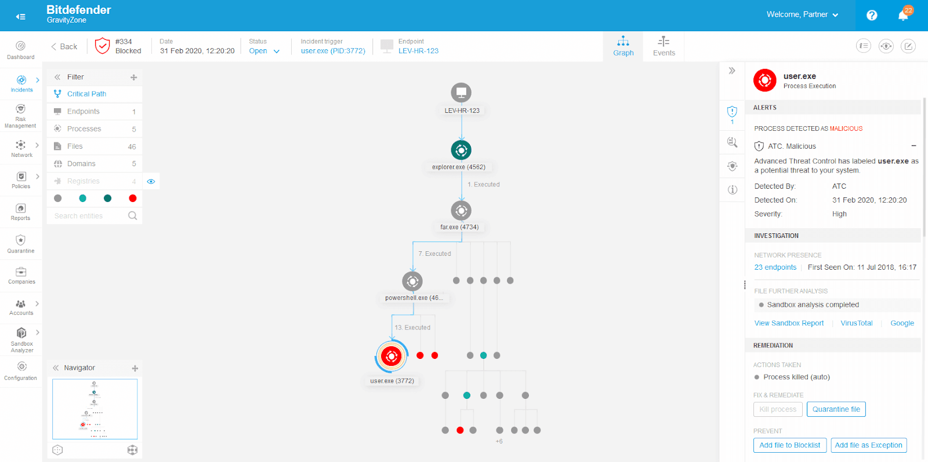Select the gray color filter dot
The height and width of the screenshot is (462, 928).
(57, 198)
